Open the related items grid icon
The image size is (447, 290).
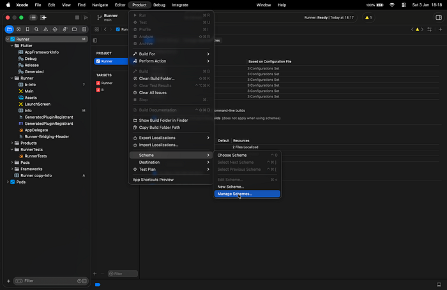point(97,29)
